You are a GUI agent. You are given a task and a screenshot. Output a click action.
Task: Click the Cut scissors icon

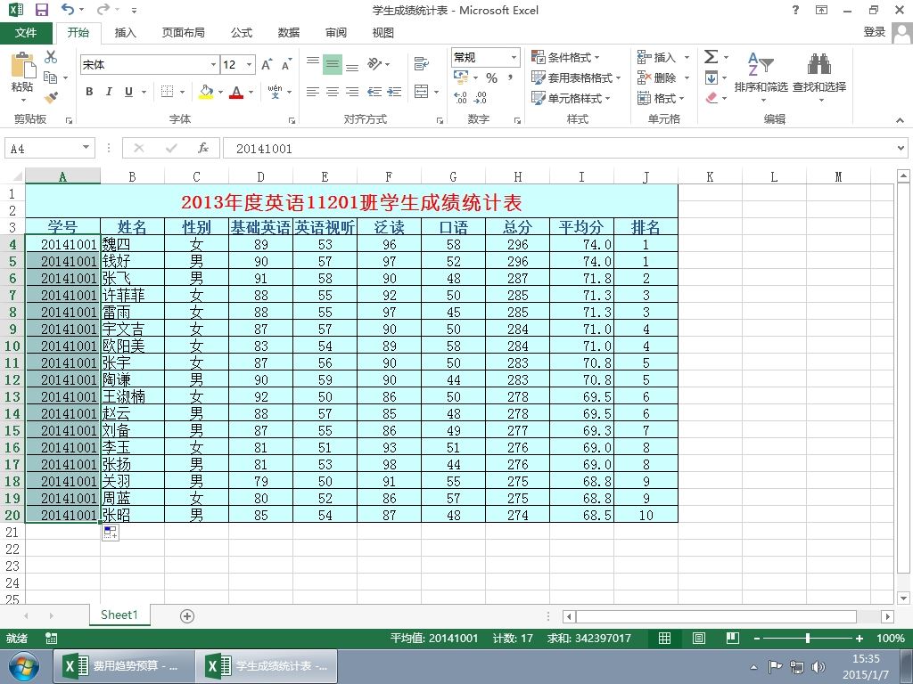pos(51,57)
